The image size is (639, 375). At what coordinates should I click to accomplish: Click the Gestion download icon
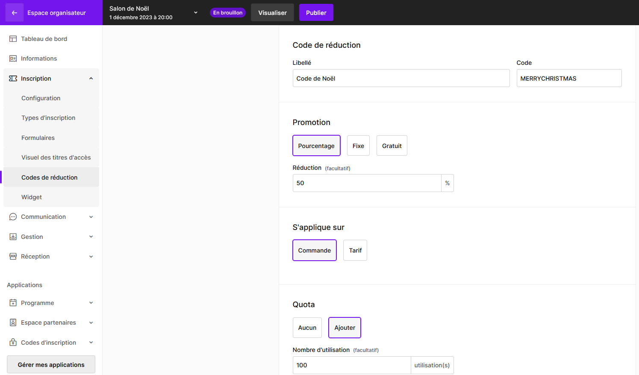tap(13, 237)
